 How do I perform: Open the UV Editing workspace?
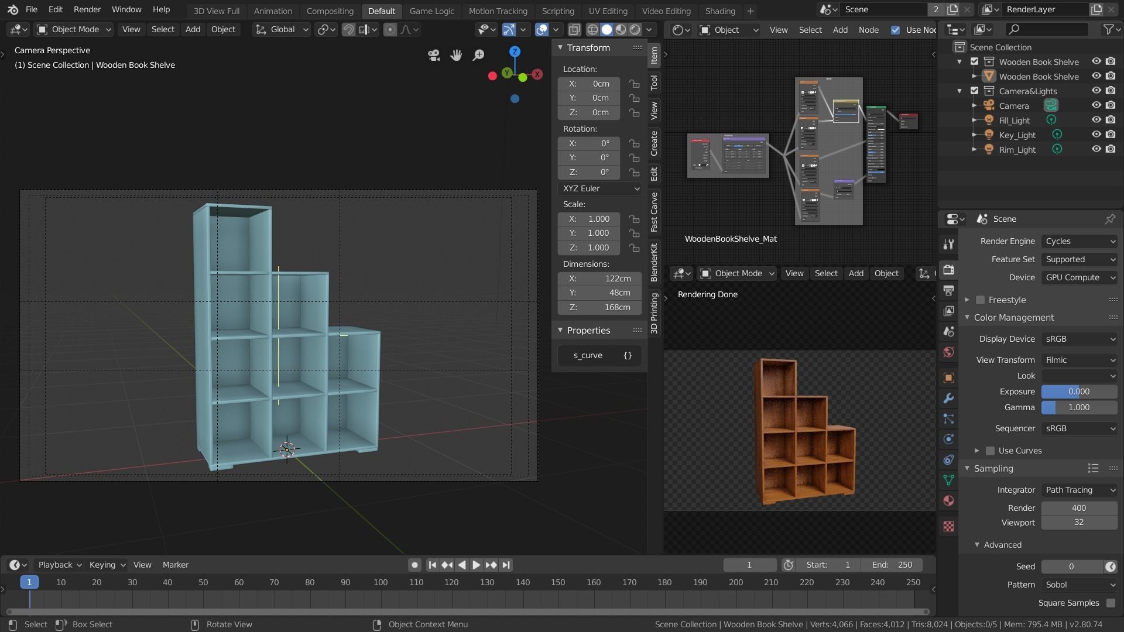[608, 11]
